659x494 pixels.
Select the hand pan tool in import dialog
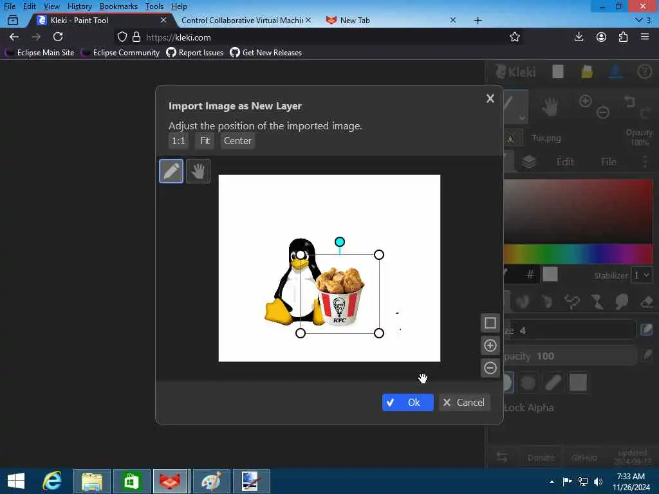coord(198,171)
